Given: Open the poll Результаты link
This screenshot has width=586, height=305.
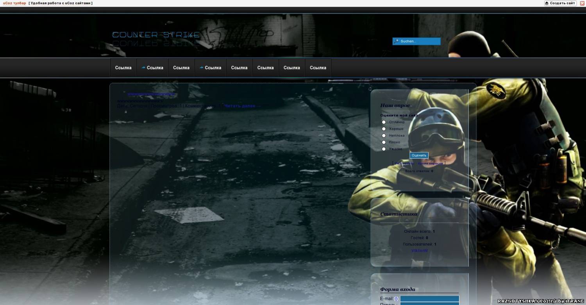Looking at the screenshot, I should 404,164.
